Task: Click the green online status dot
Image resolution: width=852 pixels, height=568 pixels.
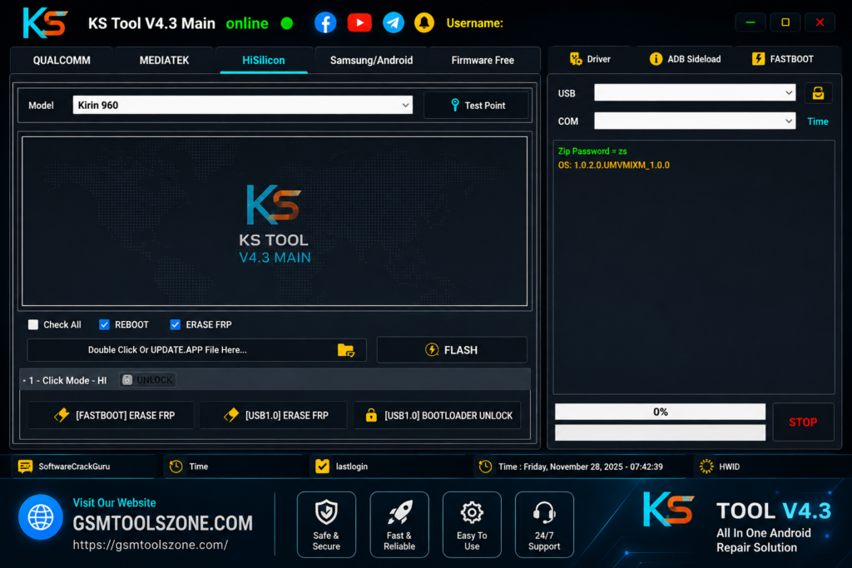Action: click(x=287, y=23)
